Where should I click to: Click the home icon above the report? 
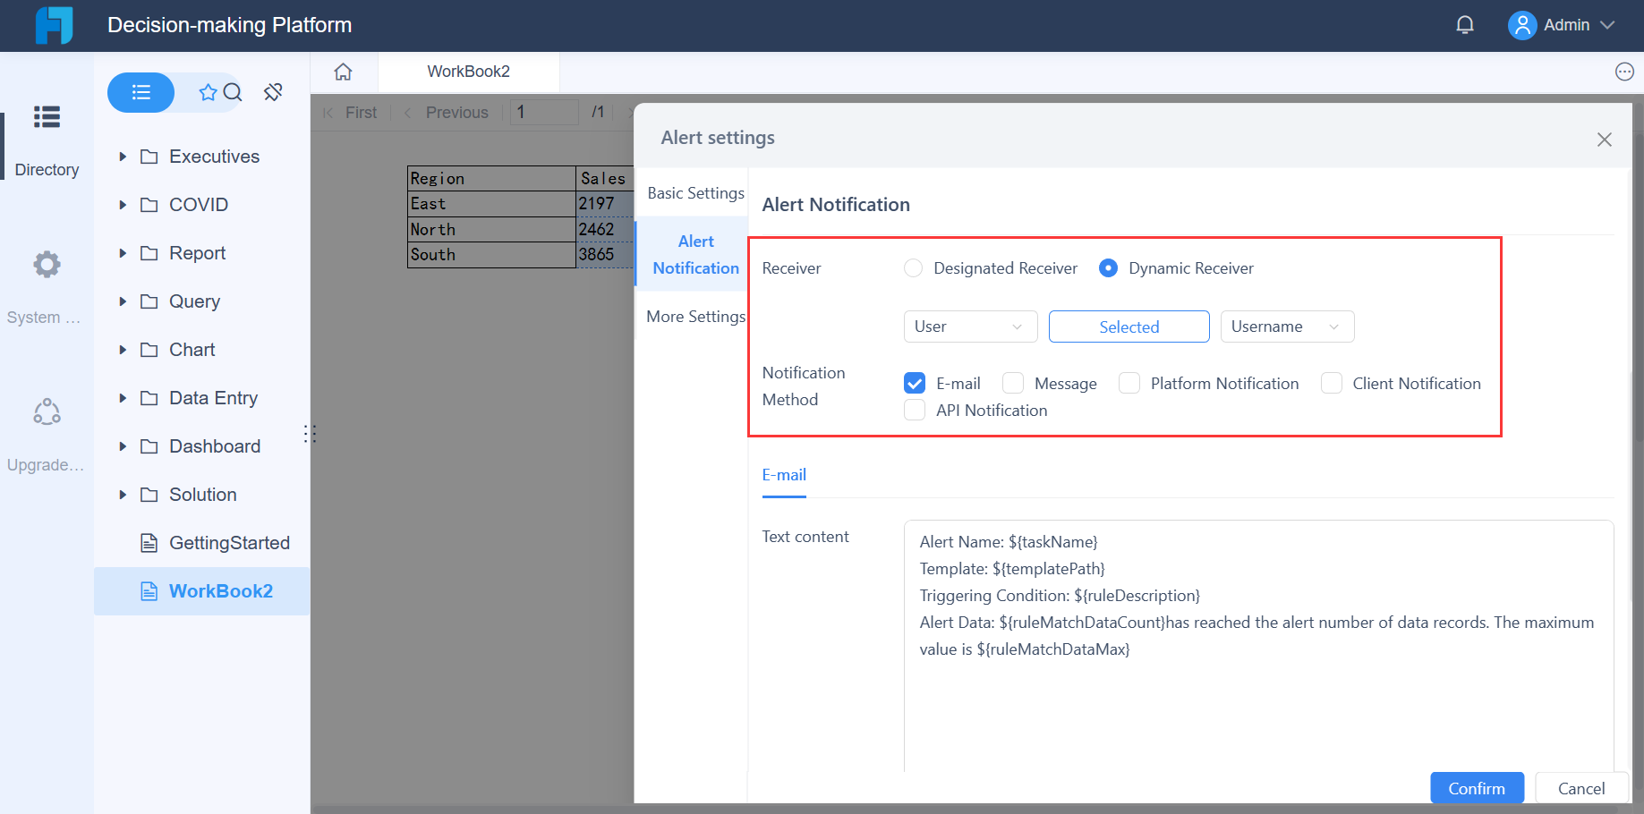point(343,72)
